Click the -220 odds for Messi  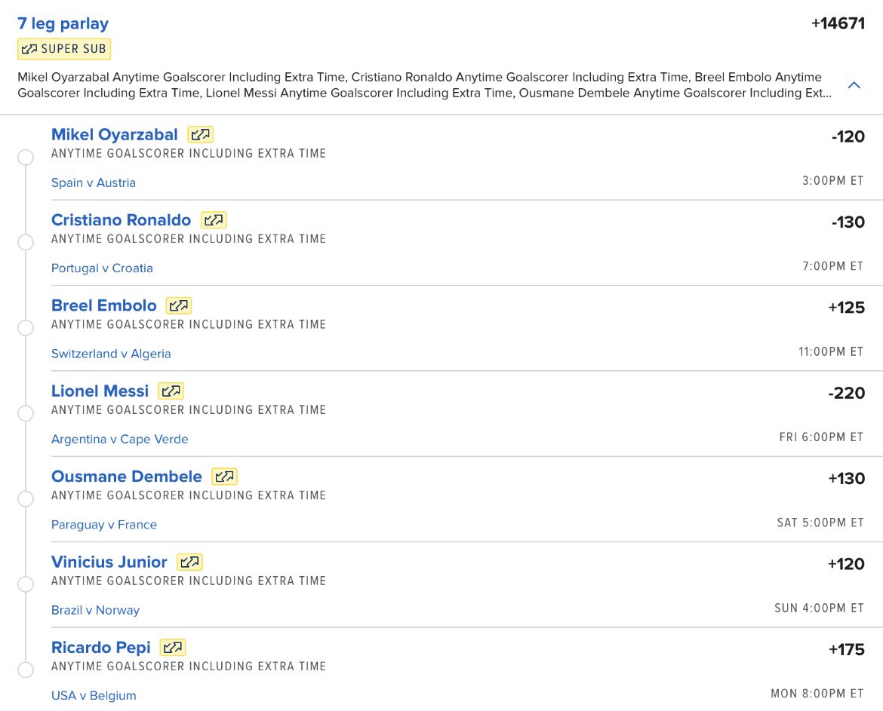[846, 393]
